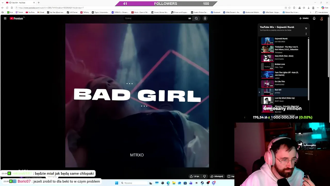Open the Windows Start menu
Screen dimensions: 330x186
117,183
